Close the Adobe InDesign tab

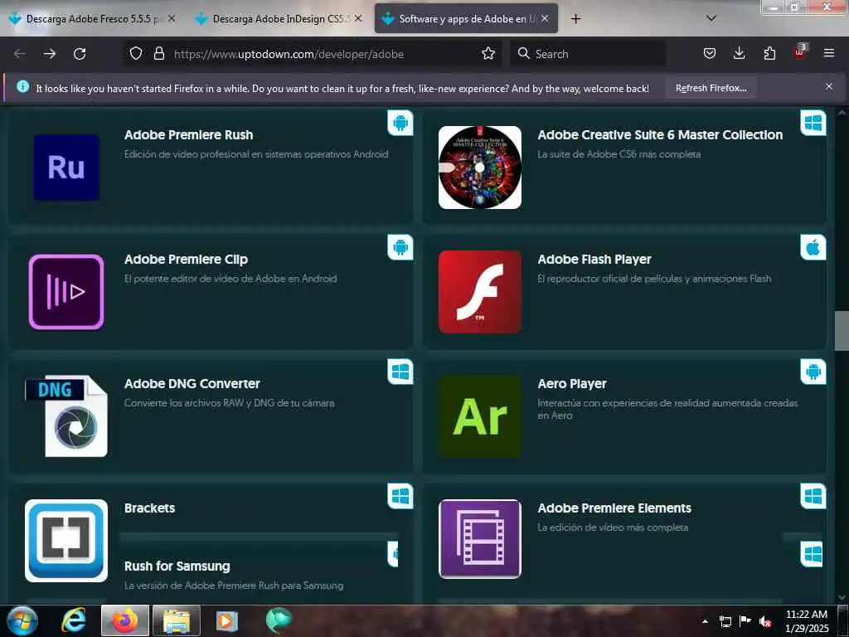coord(358,18)
